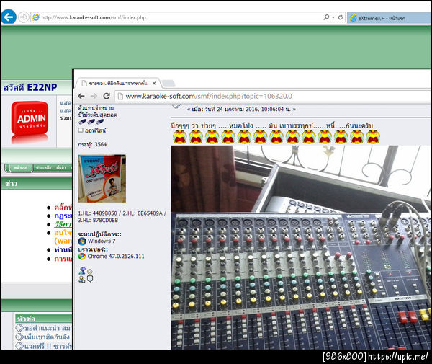Open the orange สนใจ news link
This screenshot has width=432, height=364.
(63, 233)
